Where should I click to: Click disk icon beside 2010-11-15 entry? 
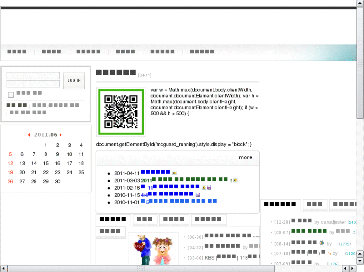tap(198, 195)
